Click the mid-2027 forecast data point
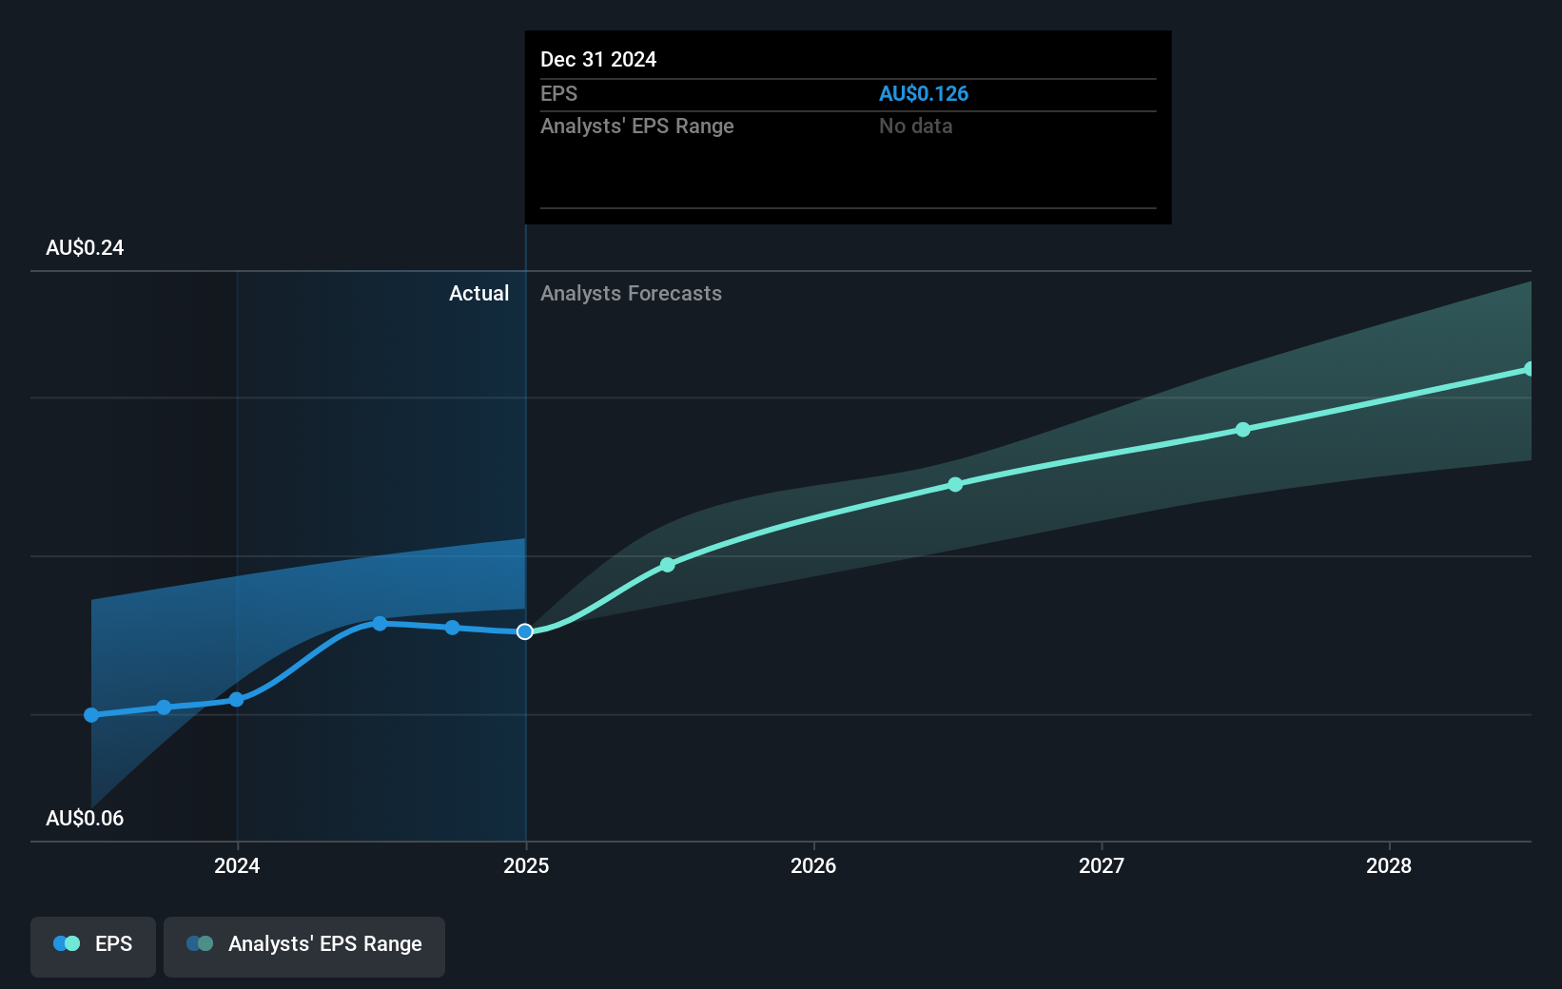The height and width of the screenshot is (989, 1562). 1243,430
